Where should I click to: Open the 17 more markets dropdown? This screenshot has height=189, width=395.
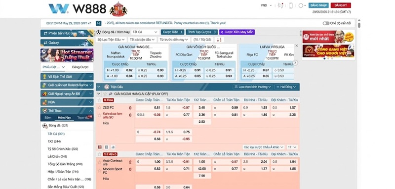coord(292,147)
